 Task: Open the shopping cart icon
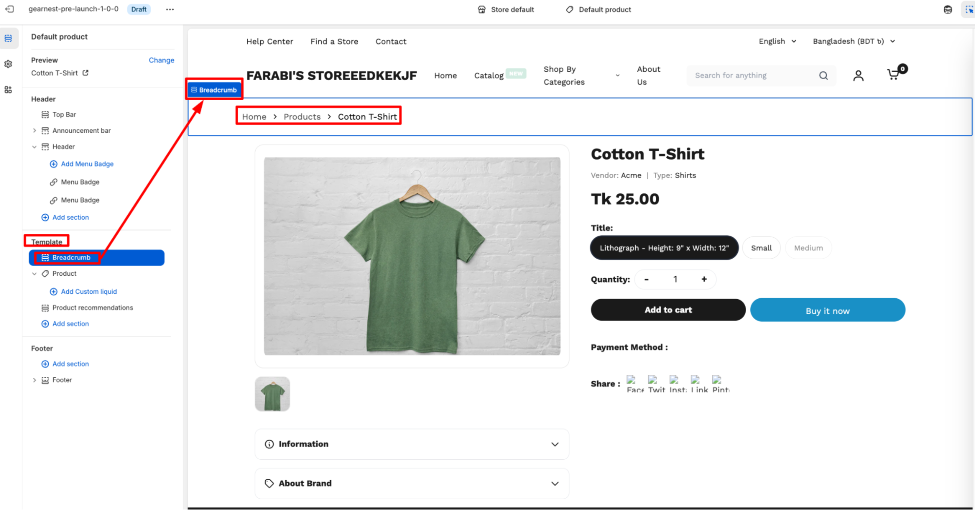click(x=894, y=75)
